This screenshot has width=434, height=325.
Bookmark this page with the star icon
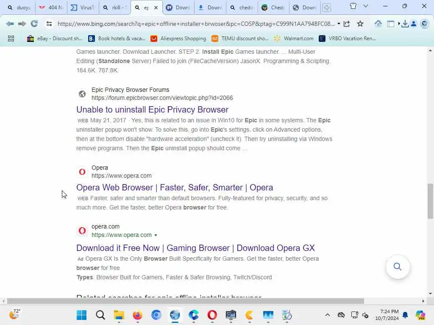[x=360, y=24]
